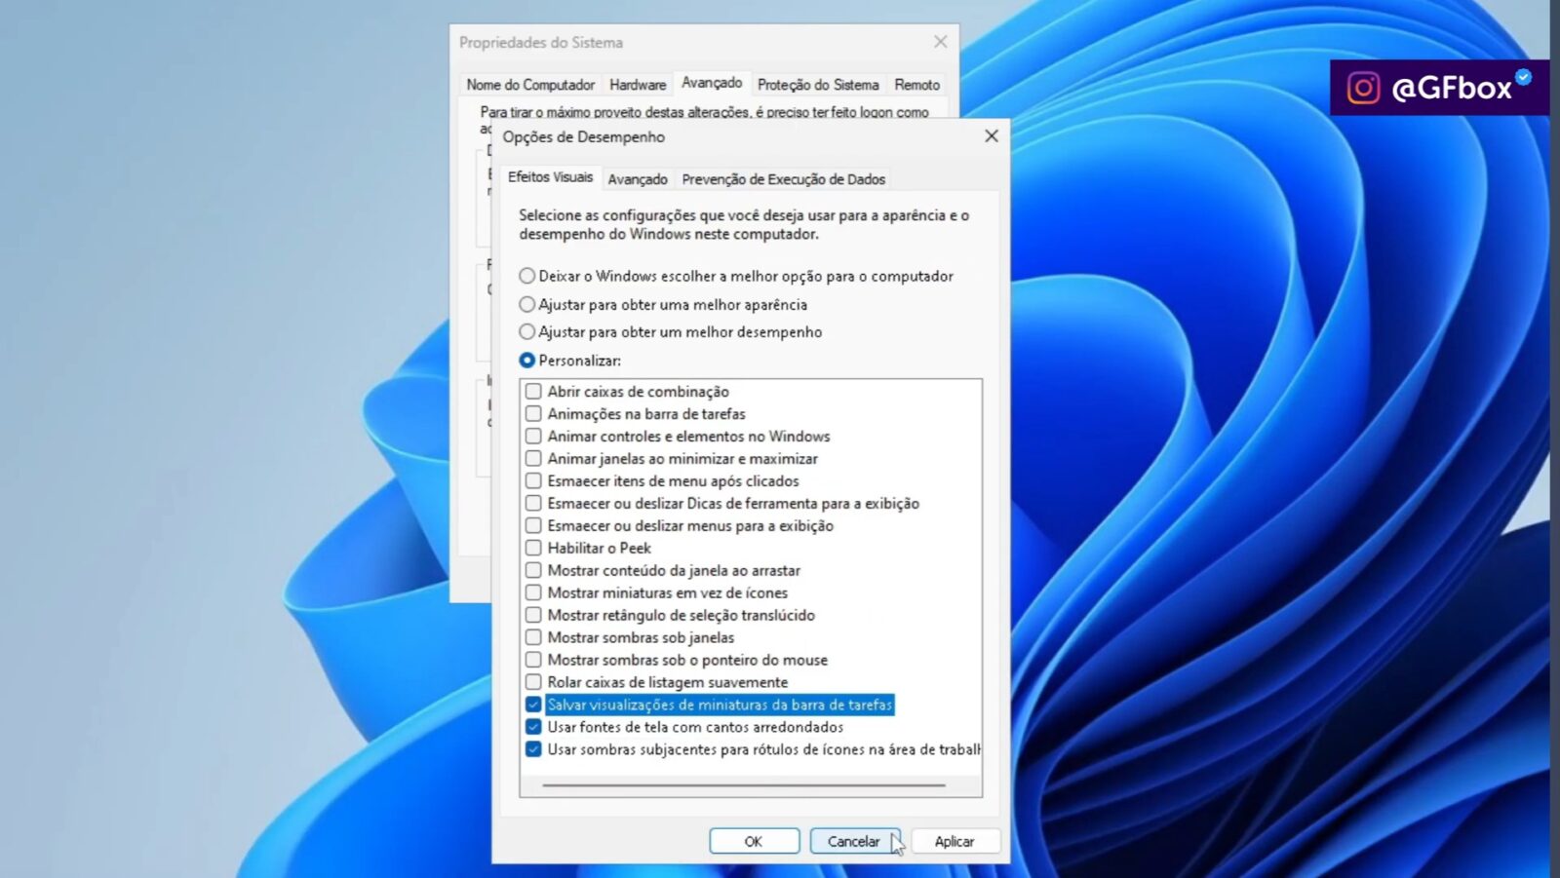Switch to the 'Proteção do Sistema' tab
The width and height of the screenshot is (1560, 878).
tap(817, 85)
